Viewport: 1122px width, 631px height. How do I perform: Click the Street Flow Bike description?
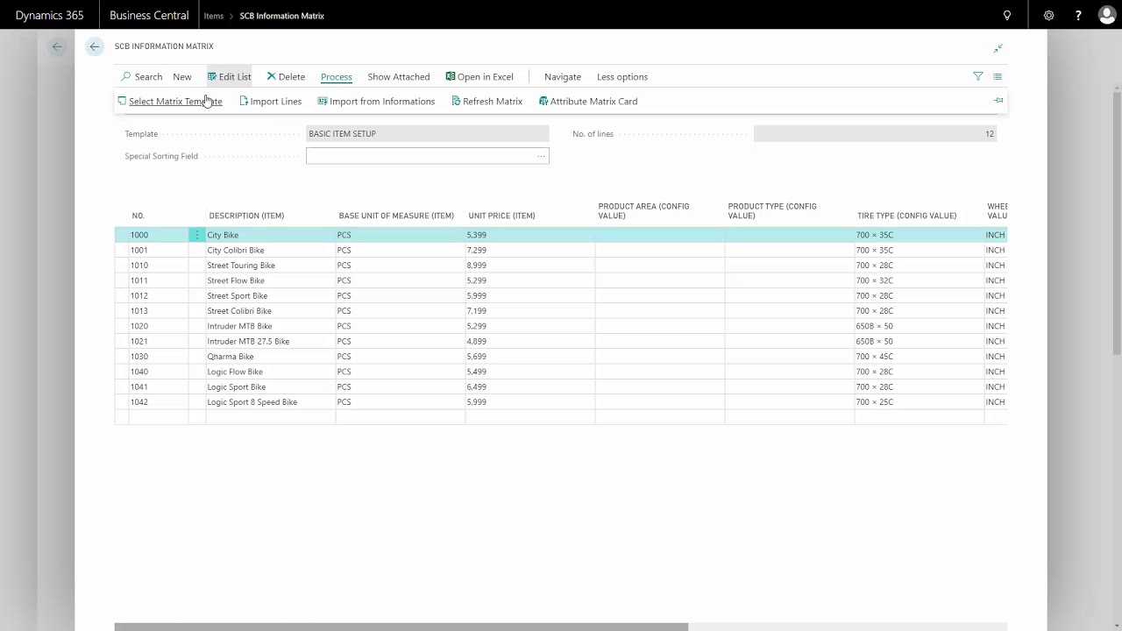coord(236,280)
